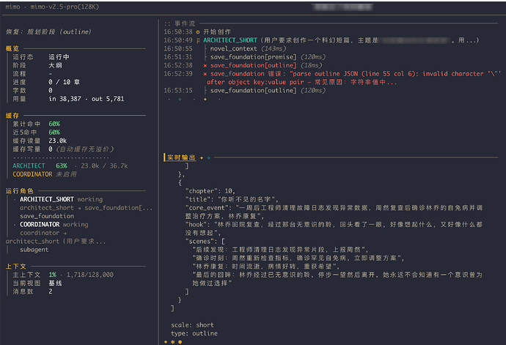Click the COORDINATOR 未启用 cache row

45,174
